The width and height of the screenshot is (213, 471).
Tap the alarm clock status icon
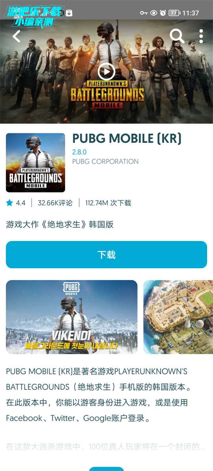[x=163, y=13]
